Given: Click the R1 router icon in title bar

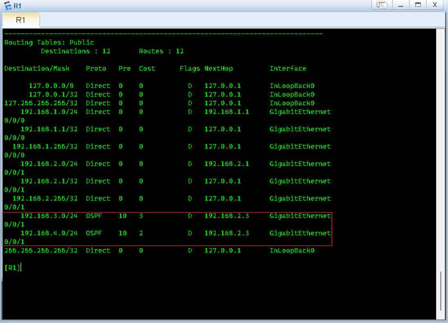Looking at the screenshot, I should [8, 5].
